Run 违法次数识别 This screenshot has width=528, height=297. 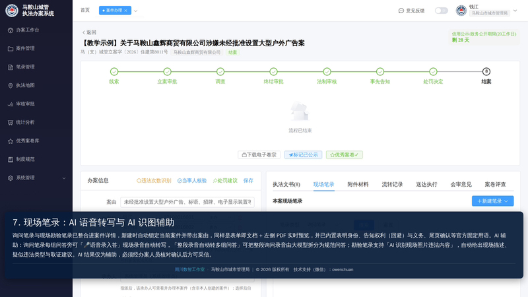154,181
